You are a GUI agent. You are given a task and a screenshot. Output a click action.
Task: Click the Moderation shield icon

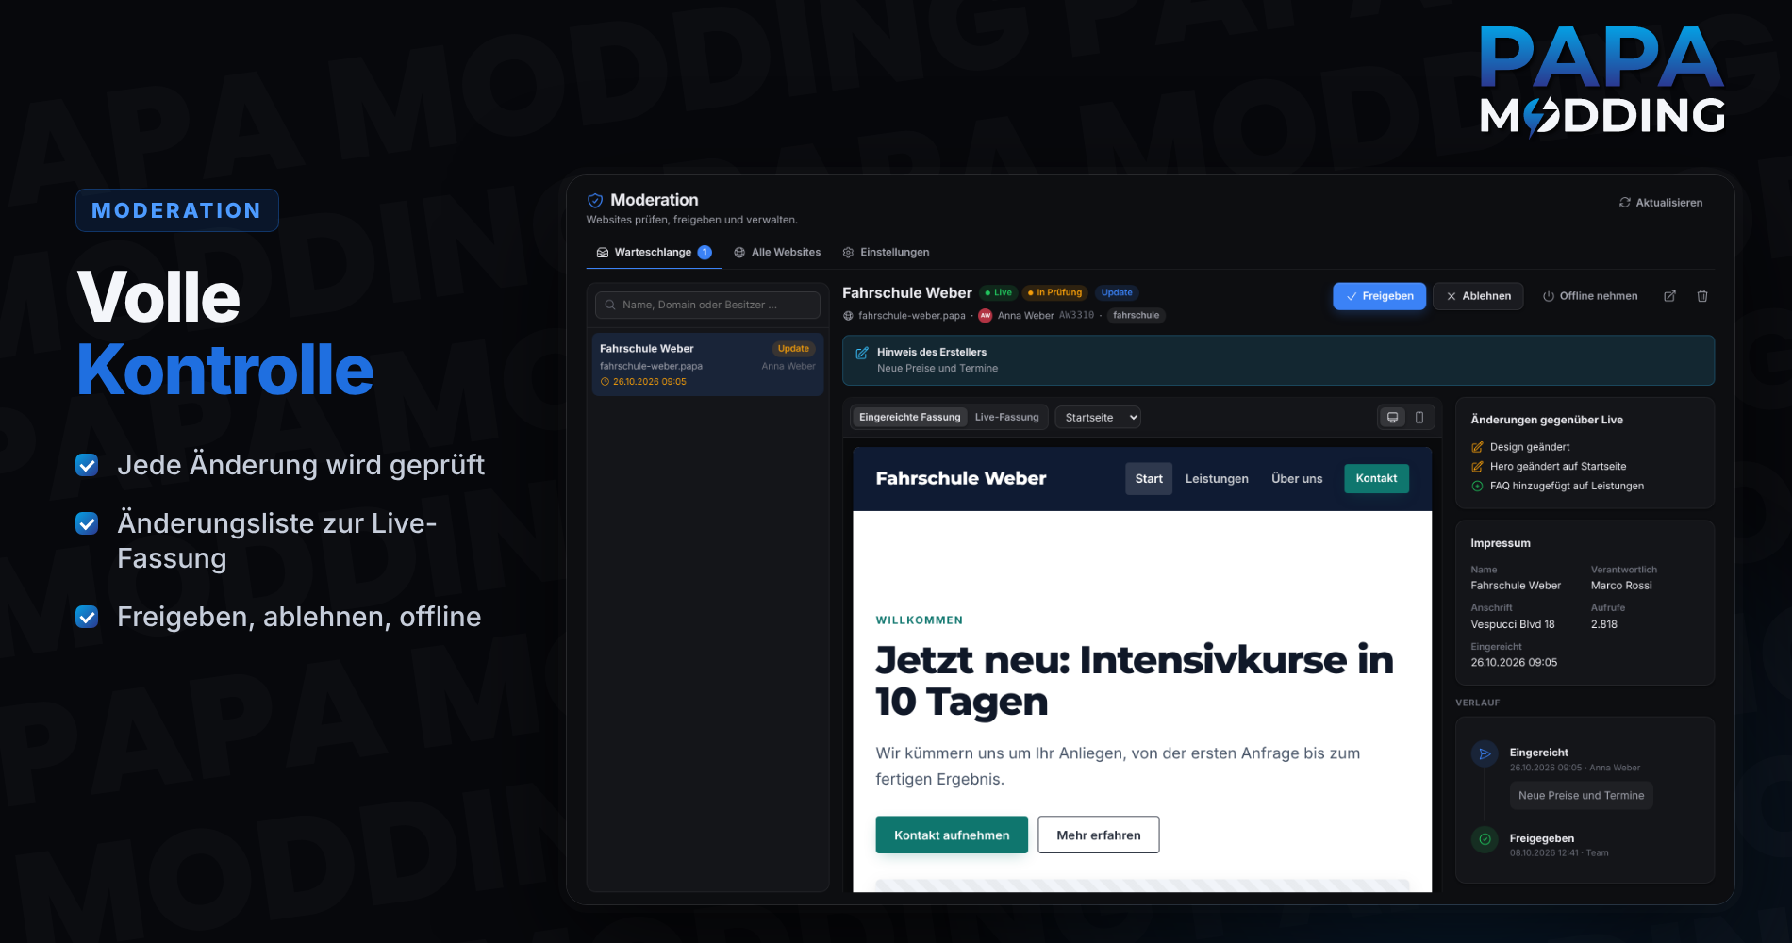595,200
